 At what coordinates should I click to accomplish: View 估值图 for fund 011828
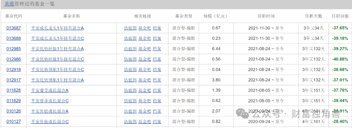(130, 90)
